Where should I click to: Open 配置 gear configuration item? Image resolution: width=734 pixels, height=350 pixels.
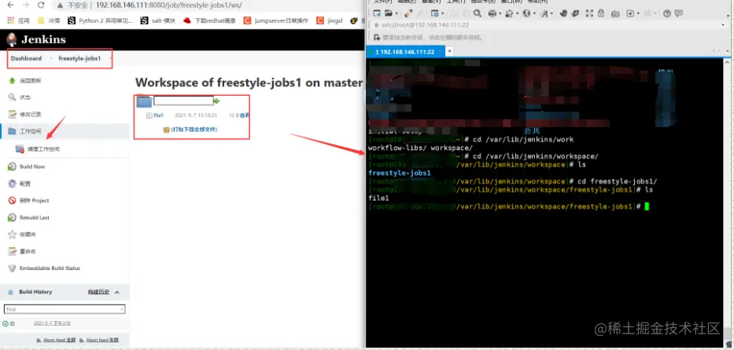(x=20, y=184)
